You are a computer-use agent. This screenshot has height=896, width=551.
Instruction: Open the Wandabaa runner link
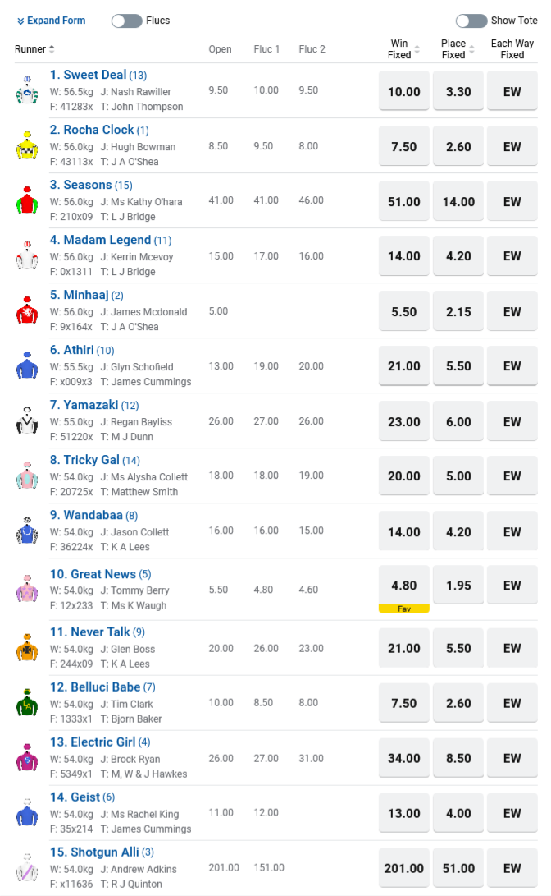tap(93, 515)
